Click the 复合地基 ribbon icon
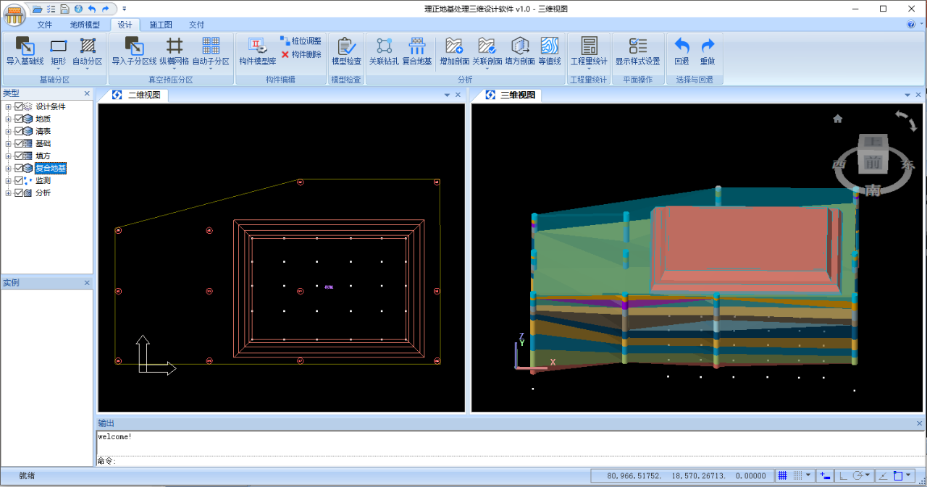This screenshot has height=487, width=927. (417, 51)
